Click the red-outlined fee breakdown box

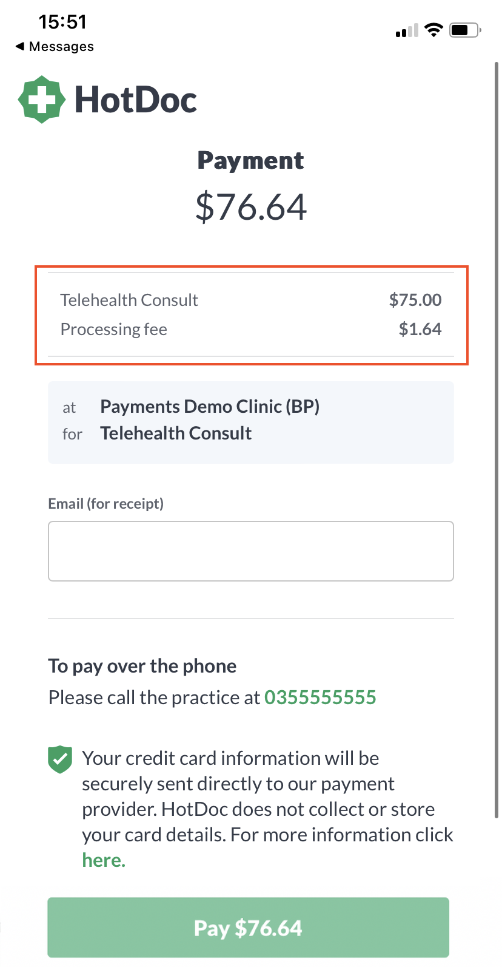pos(251,314)
